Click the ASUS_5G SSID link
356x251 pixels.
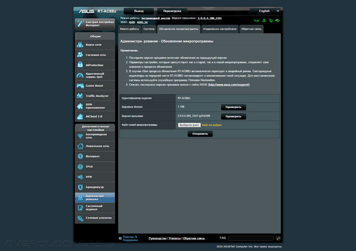click(142, 22)
